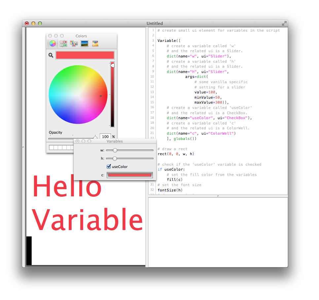Click the 'Hello' text in the canvas
This screenshot has width=319, height=300.
(x=67, y=186)
